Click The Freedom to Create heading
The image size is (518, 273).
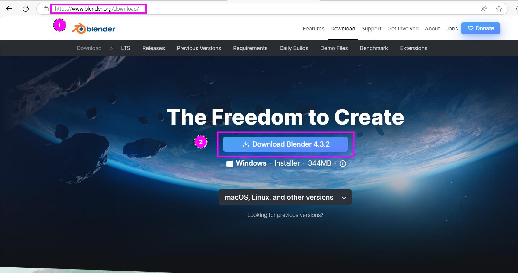click(285, 117)
